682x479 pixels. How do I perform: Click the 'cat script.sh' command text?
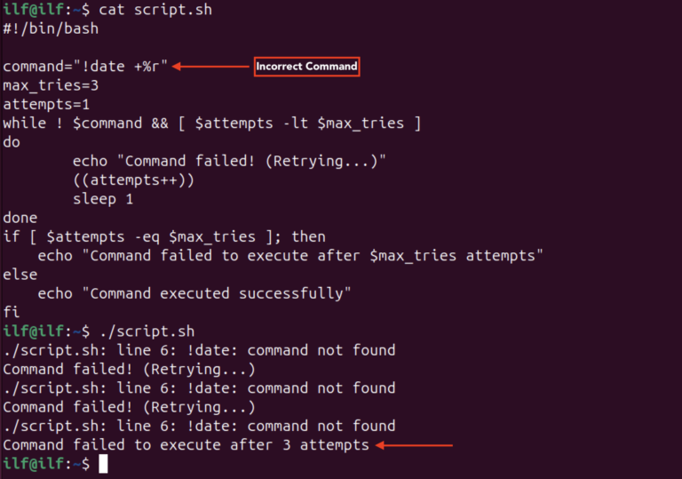[x=155, y=10]
